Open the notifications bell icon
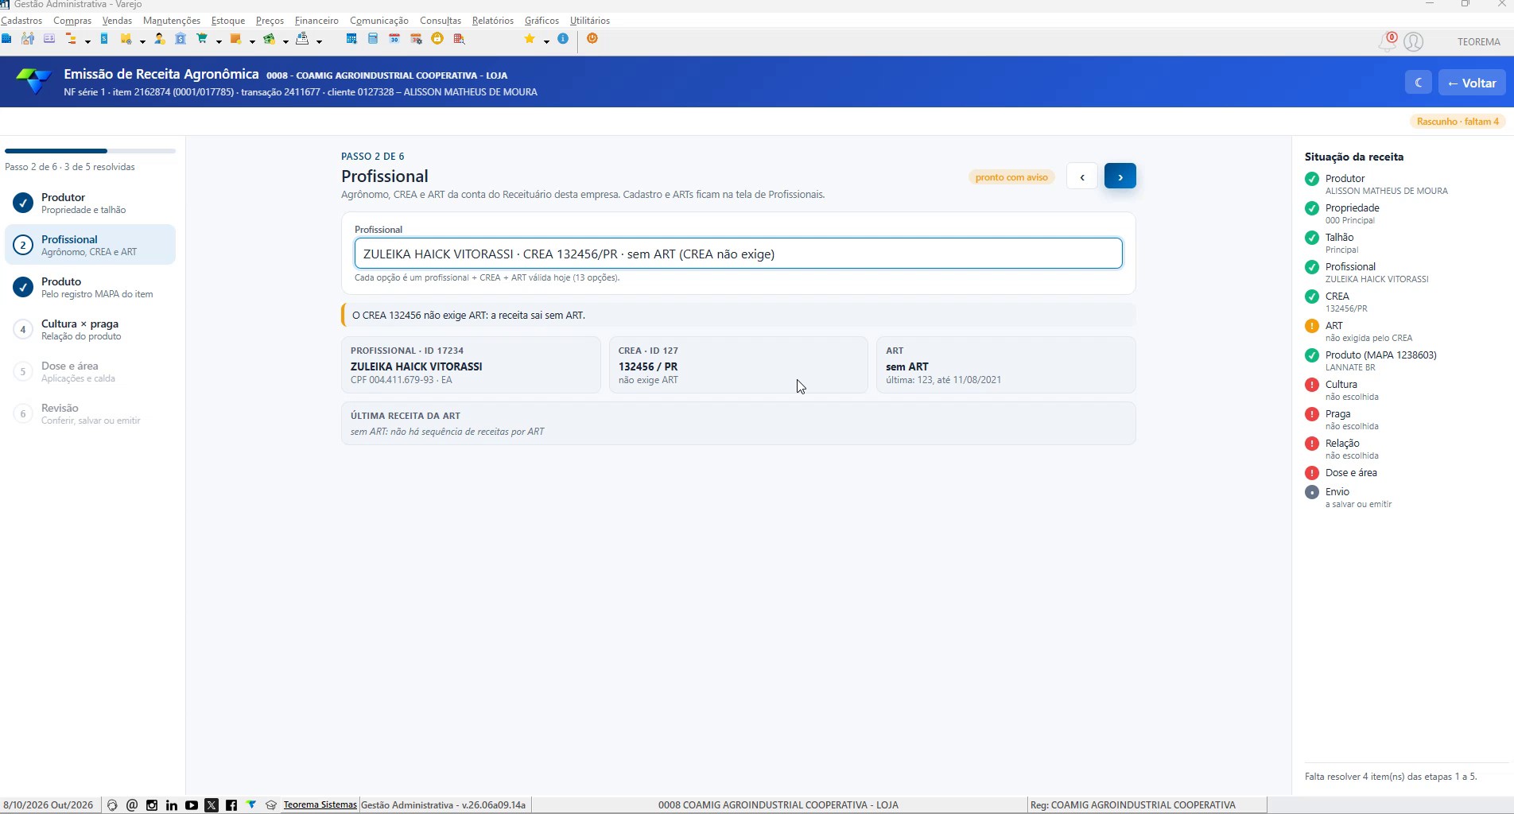1514x814 pixels. (1388, 41)
